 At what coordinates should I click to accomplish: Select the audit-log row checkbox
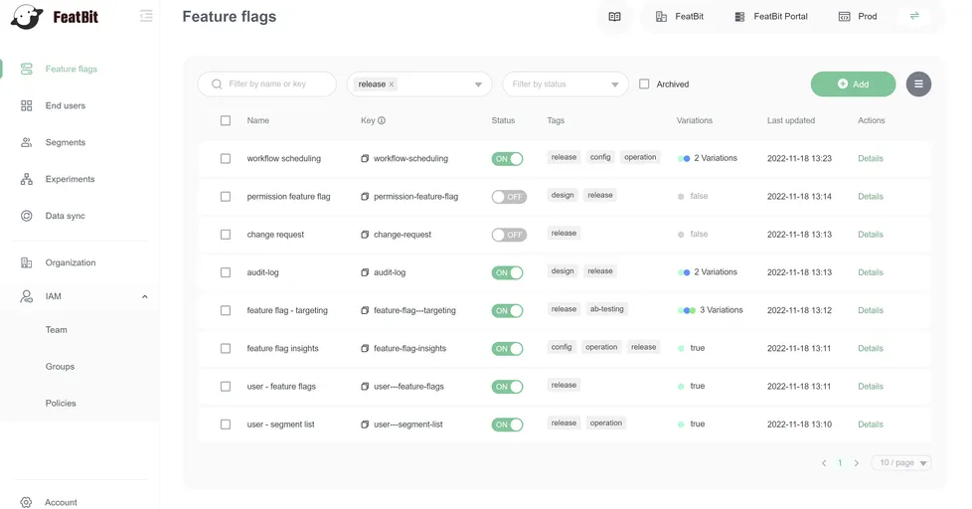coord(226,272)
